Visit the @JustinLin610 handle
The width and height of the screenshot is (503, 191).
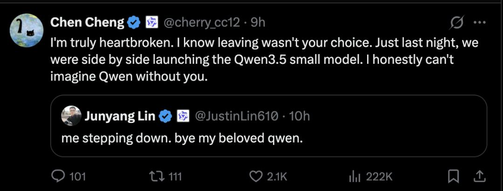tap(236, 116)
